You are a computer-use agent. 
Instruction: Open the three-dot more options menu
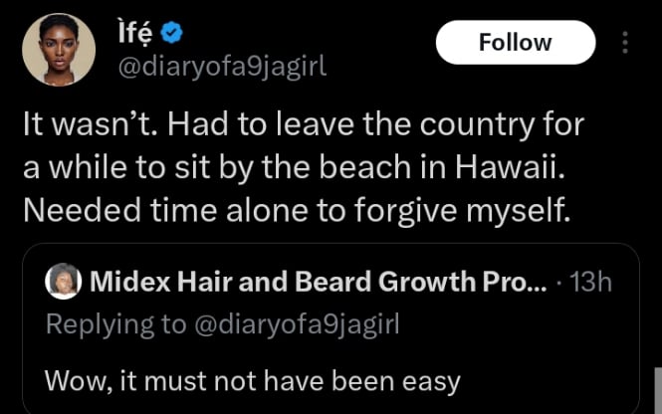point(625,42)
